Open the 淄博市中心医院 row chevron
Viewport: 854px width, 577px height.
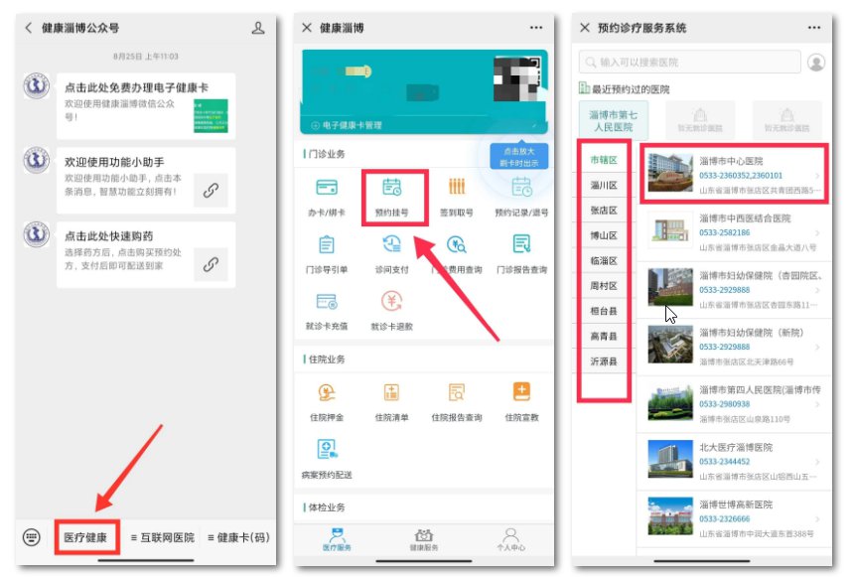(x=817, y=176)
